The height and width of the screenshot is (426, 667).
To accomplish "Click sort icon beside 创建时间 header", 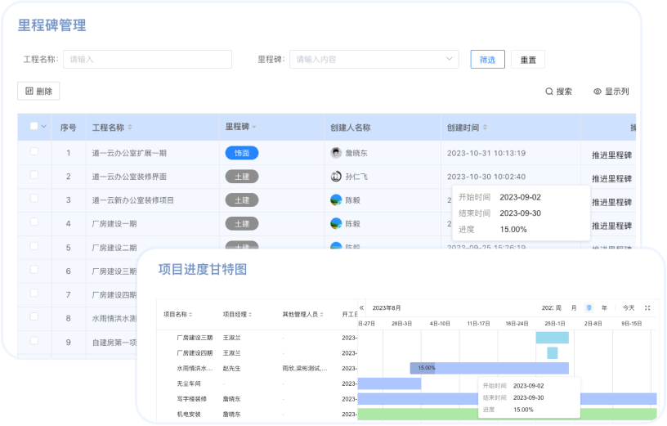I will [486, 128].
